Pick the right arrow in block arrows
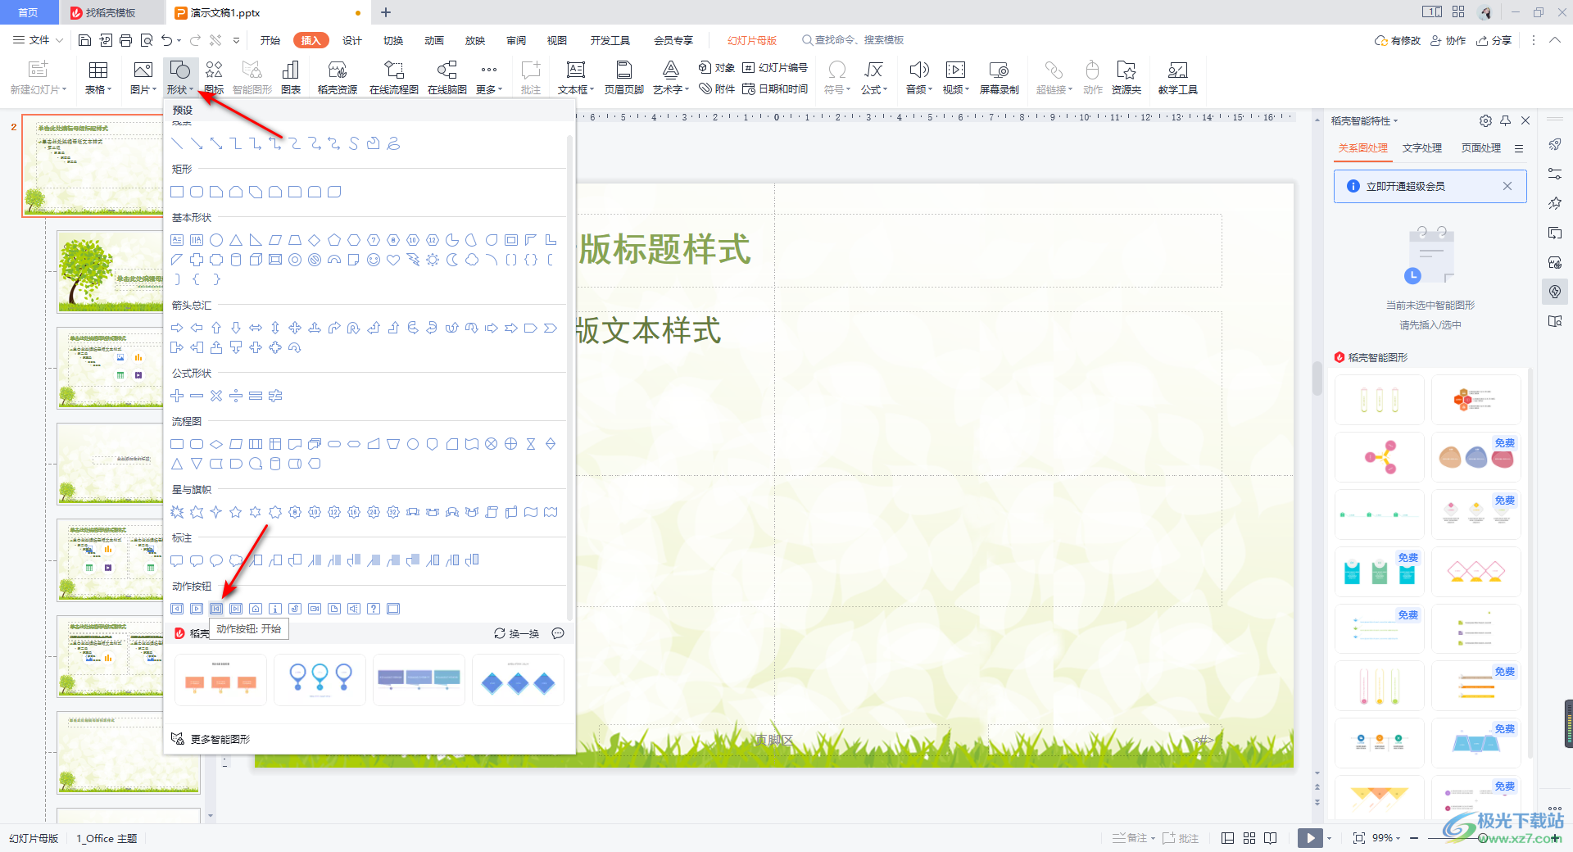 pos(177,328)
